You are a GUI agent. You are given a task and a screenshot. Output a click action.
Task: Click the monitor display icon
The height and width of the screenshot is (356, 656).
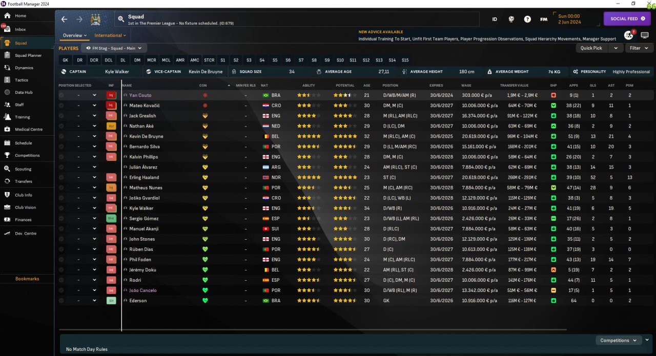tap(645, 35)
